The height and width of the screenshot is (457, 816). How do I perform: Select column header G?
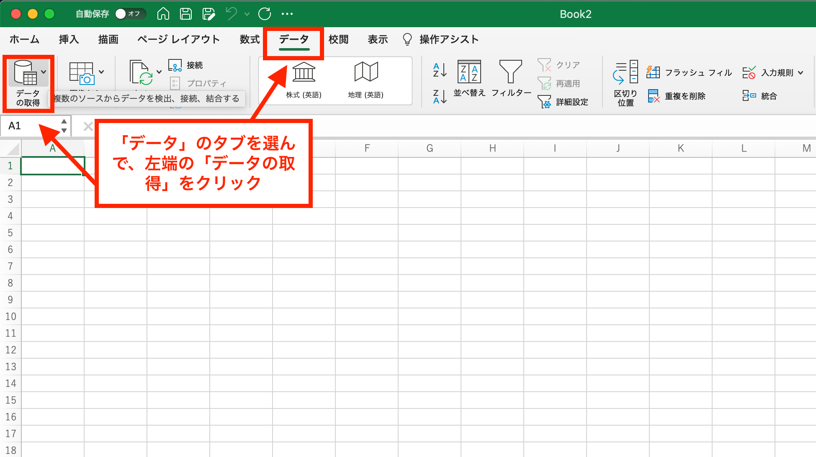[x=430, y=148]
